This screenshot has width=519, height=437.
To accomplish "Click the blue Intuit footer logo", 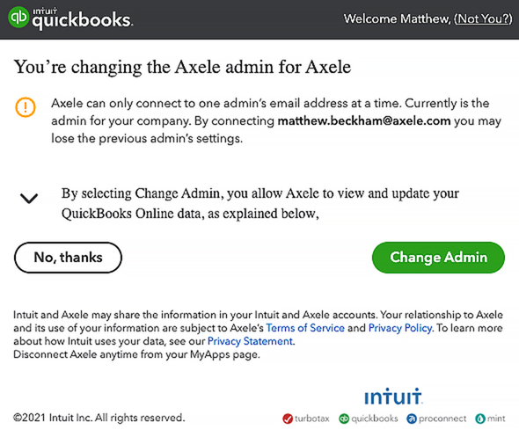I will [x=393, y=397].
